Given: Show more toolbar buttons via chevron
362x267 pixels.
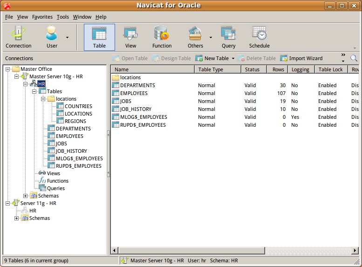Looking at the screenshot, I should pyautogui.click(x=343, y=55).
